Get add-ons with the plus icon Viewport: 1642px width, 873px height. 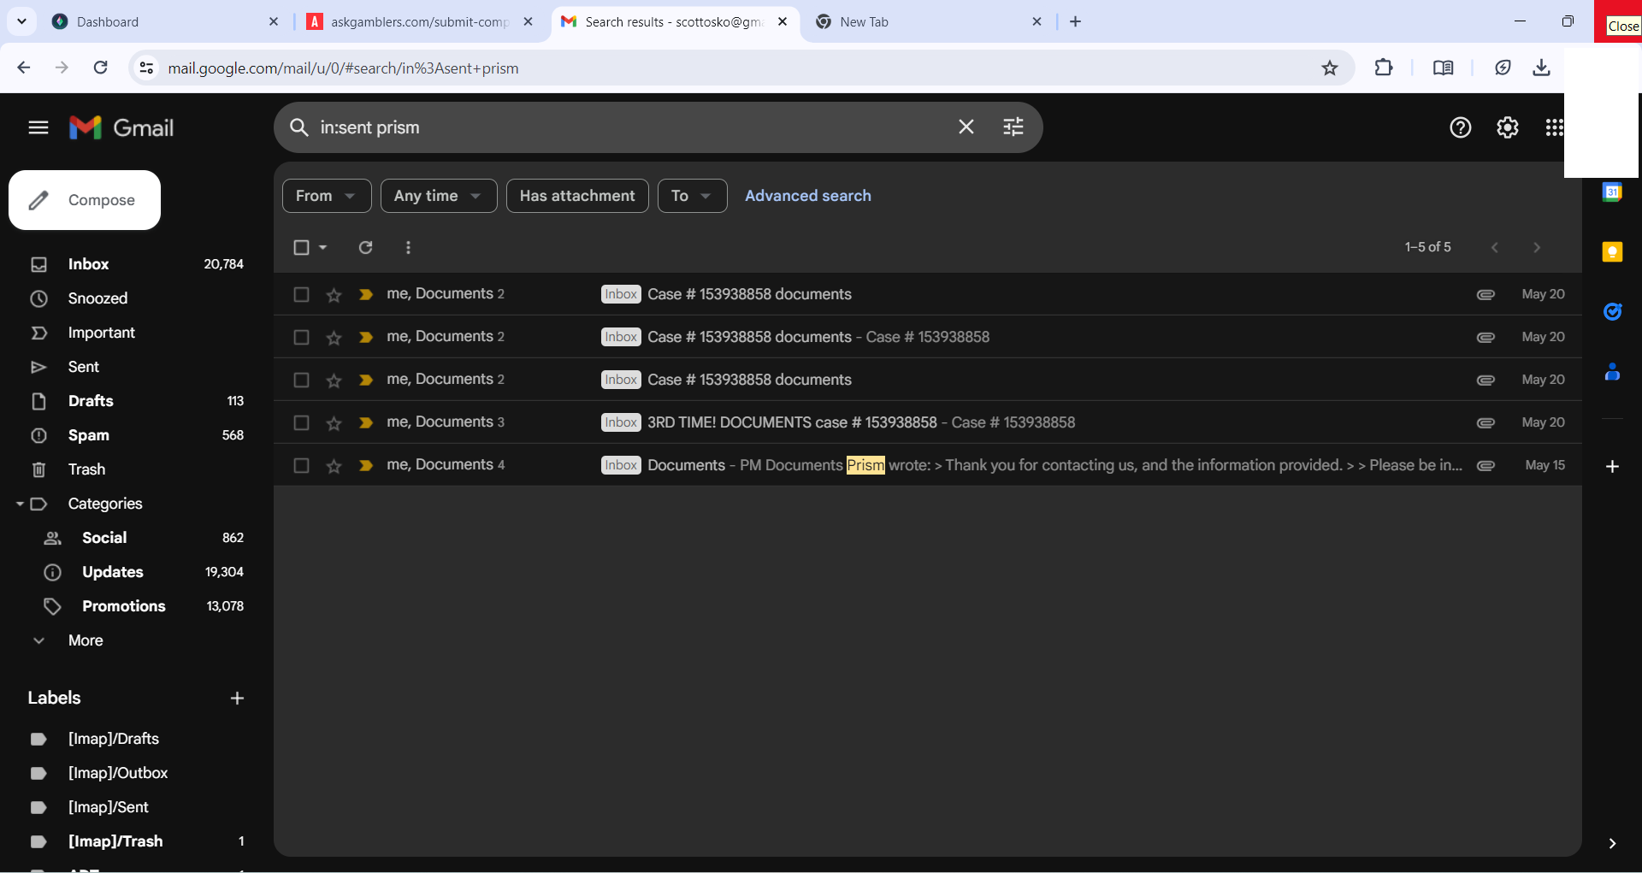[1612, 466]
